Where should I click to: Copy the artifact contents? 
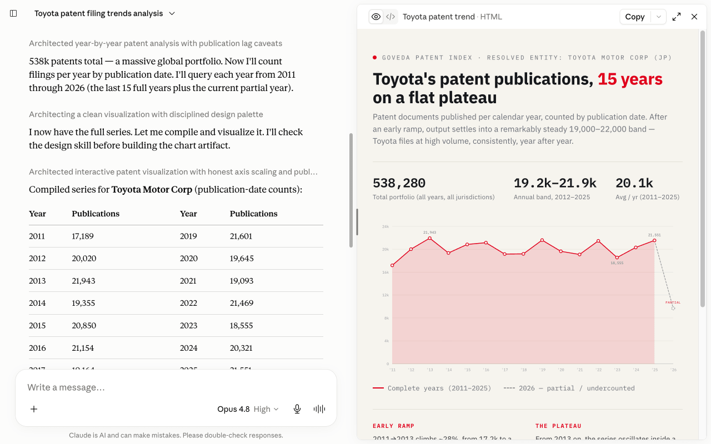635,17
